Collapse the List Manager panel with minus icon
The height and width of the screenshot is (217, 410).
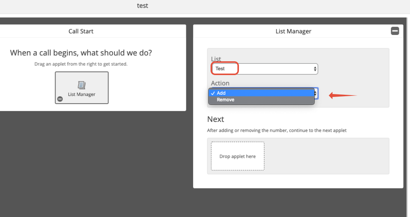[x=395, y=31]
